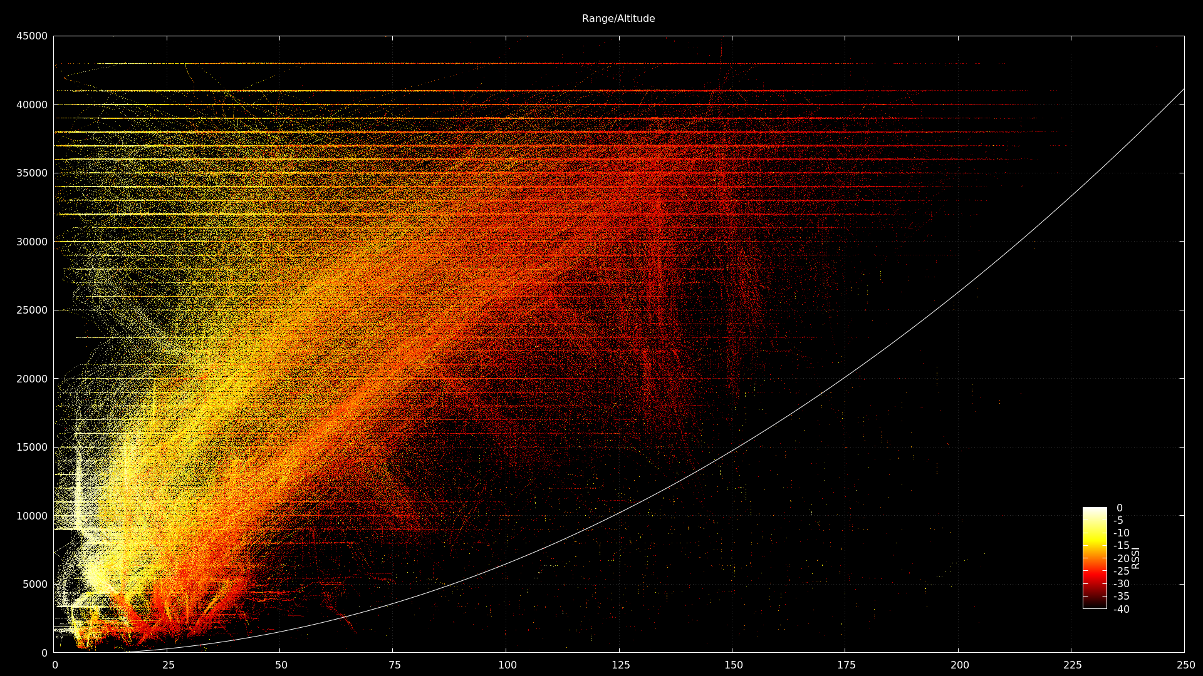This screenshot has width=1203, height=676.
Task: Click the -40 value on RSSI legend
Action: pyautogui.click(x=1121, y=609)
